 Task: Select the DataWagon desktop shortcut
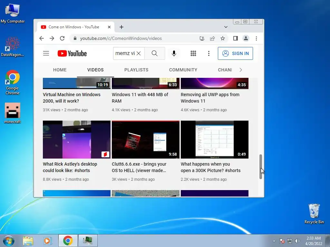(13, 47)
